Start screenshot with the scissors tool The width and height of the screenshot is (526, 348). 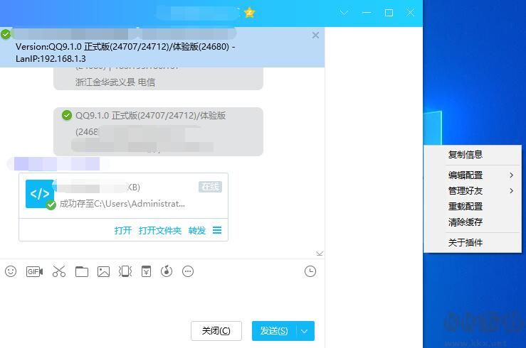point(59,271)
